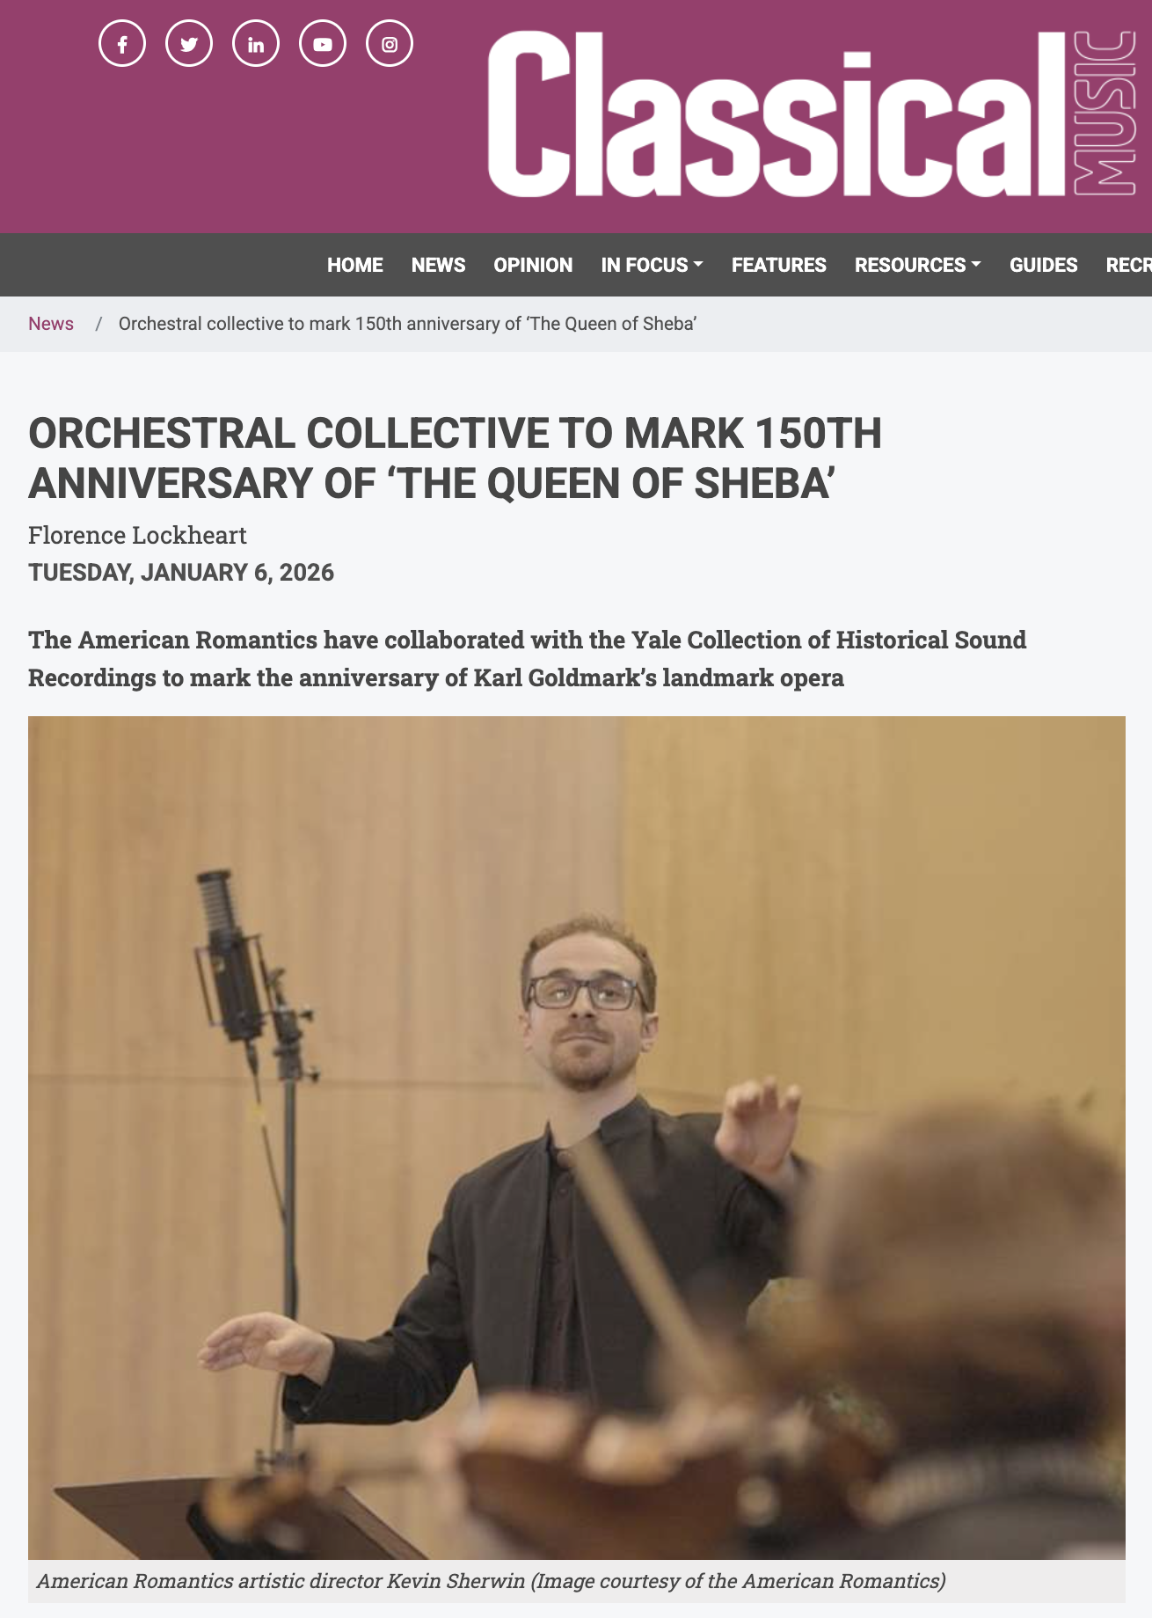Go to the Home menu item
The image size is (1152, 1618).
355,265
